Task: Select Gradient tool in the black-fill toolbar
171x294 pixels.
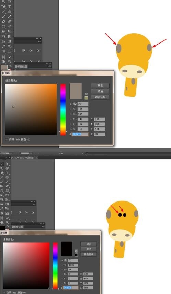Action: point(7,204)
